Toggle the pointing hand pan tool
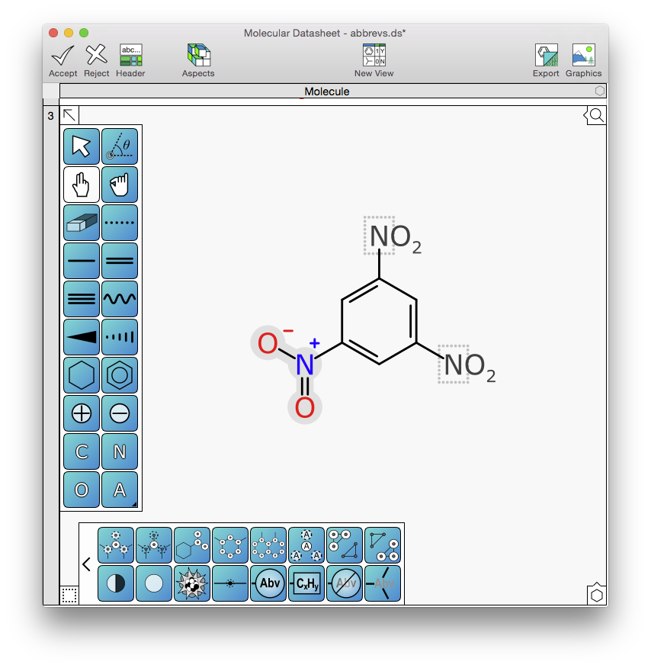Image resolution: width=651 pixels, height=668 pixels. pos(82,185)
